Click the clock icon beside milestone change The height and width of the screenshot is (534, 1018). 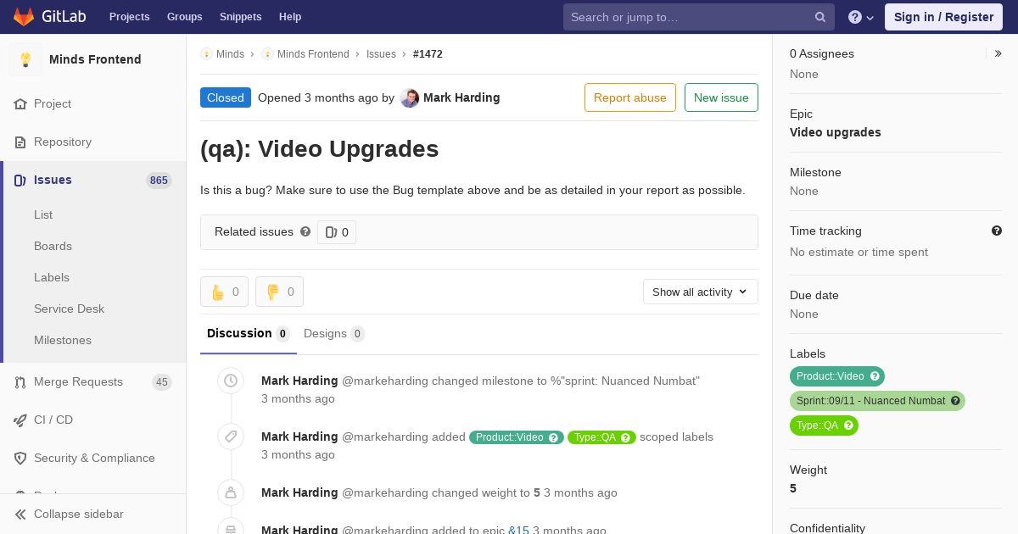pyautogui.click(x=231, y=381)
